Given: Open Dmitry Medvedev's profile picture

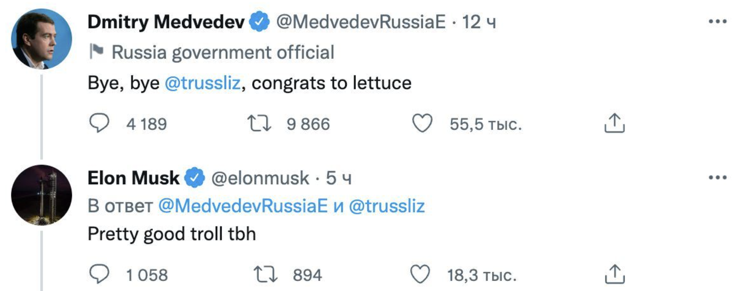Looking at the screenshot, I should [x=42, y=39].
